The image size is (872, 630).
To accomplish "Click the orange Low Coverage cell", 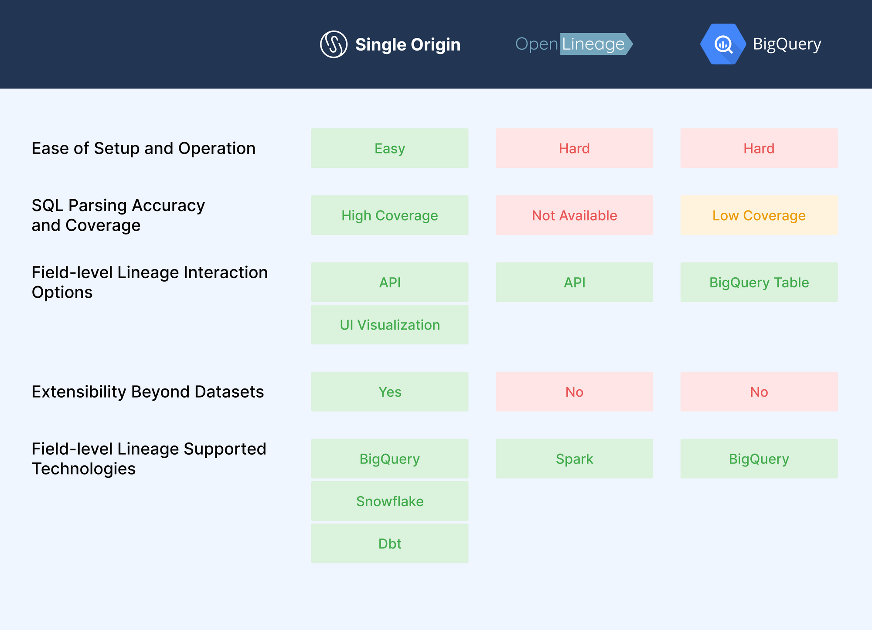I will coord(759,215).
